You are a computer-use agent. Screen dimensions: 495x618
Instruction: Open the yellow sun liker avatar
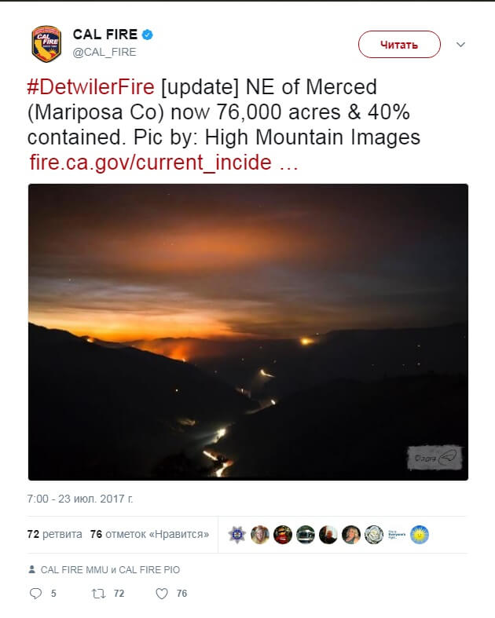click(420, 535)
